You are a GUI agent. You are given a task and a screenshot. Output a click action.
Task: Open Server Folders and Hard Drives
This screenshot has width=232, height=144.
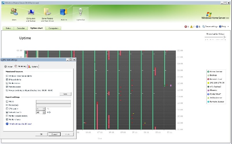47,15
